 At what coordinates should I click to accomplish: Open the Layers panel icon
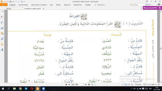coord(2,28)
